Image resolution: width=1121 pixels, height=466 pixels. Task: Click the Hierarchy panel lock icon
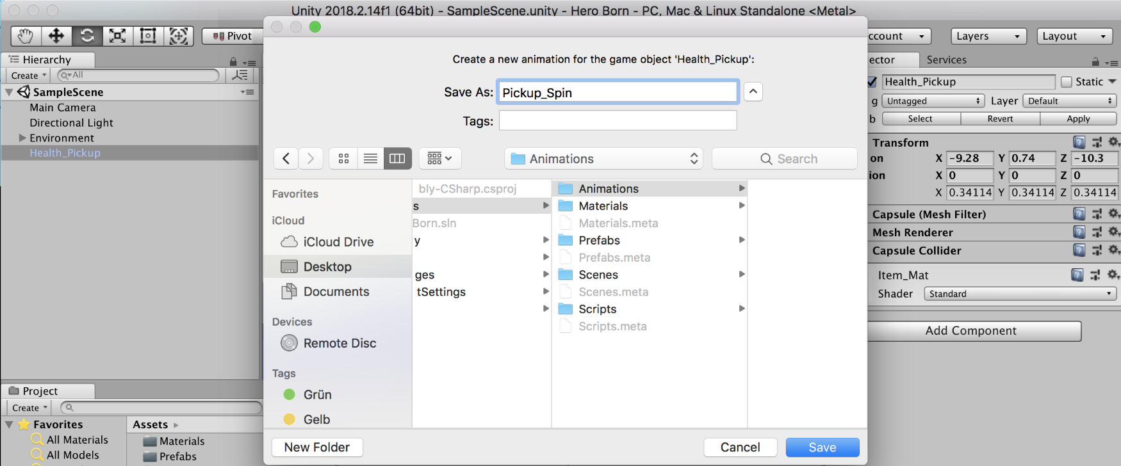[233, 62]
